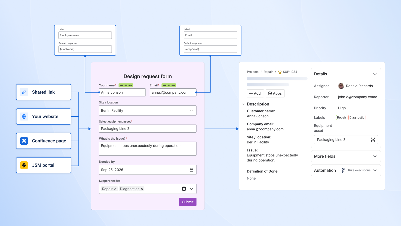Click the JSM portal card
Screen dimensions: 401x226
pyautogui.click(x=44, y=165)
